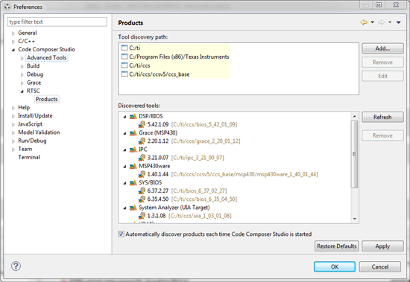The image size is (410, 282).
Task: Select the Grace 2.20.1.12 version icon
Action: point(142,141)
